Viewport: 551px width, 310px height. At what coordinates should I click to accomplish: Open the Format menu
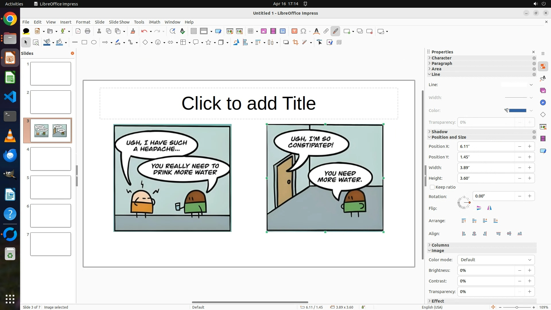tap(83, 22)
